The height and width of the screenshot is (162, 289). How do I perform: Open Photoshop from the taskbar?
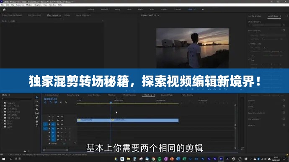[203, 159]
